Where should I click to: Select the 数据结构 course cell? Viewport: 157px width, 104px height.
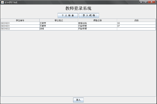pos(97,23)
